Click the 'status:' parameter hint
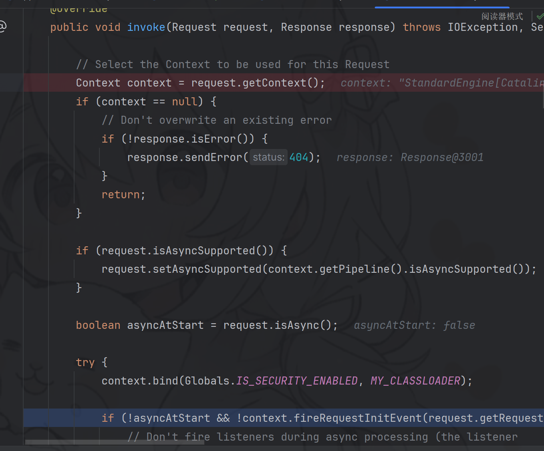 [x=268, y=157]
